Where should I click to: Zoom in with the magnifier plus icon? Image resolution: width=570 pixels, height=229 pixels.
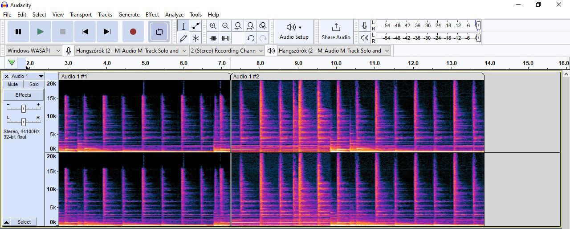coord(213,26)
